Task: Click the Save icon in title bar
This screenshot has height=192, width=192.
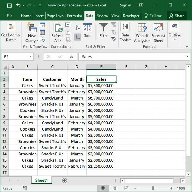Action: point(9,5)
